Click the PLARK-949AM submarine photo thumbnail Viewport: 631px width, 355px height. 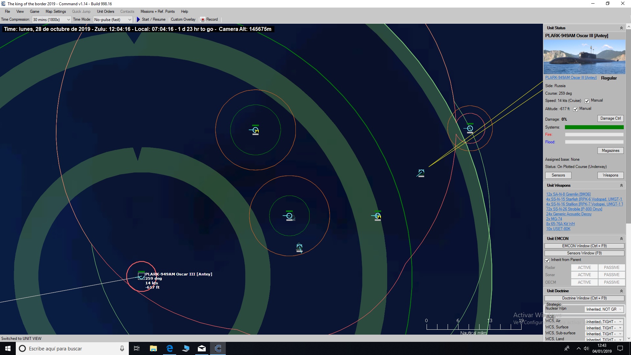[584, 57]
